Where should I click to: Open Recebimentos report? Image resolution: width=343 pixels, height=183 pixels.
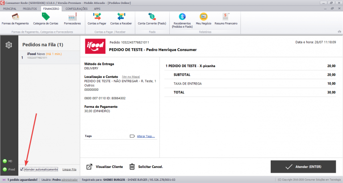click(x=182, y=19)
